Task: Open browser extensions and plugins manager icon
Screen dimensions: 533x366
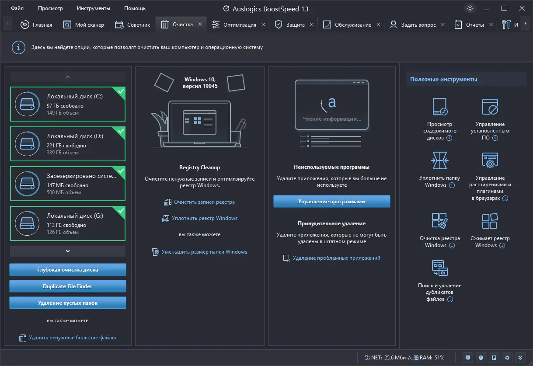Action: [490, 160]
